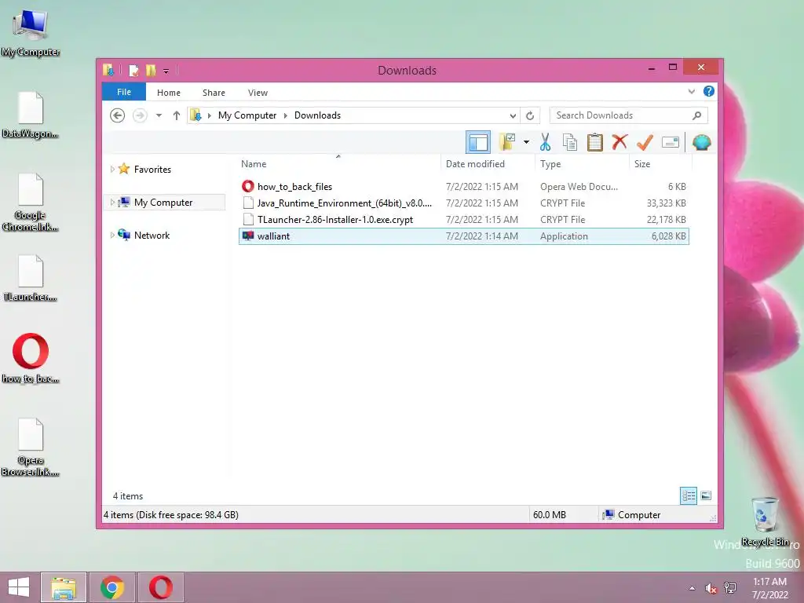Click the globe shell icon in toolbar
Screen dimensions: 804x603
coord(701,142)
